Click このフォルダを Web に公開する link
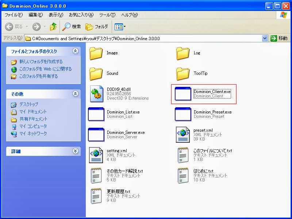 click(45, 69)
